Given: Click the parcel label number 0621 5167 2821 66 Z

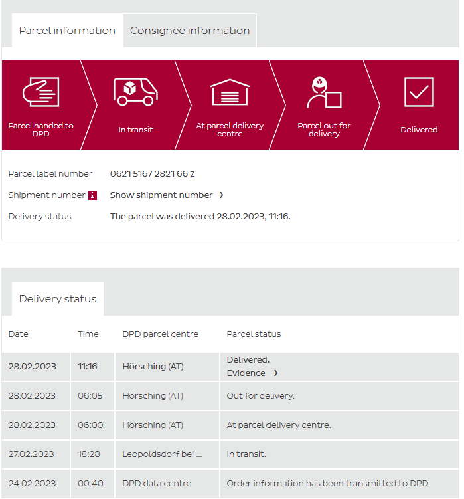Looking at the screenshot, I should [x=152, y=174].
